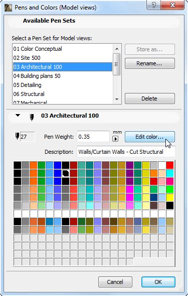
Task: Click the Delete button
Action: point(150,98)
